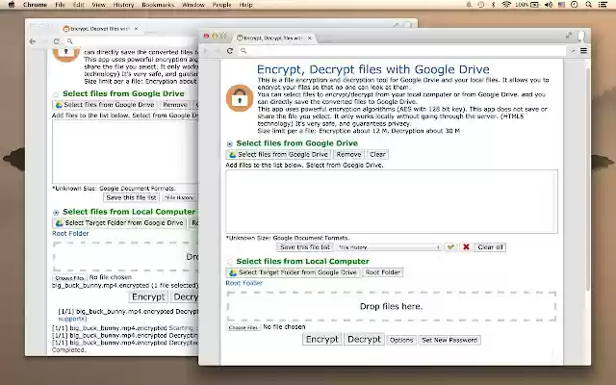Screen dimensions: 616x385
Task: Close the tab in the back Chrome window
Action: (136, 29)
